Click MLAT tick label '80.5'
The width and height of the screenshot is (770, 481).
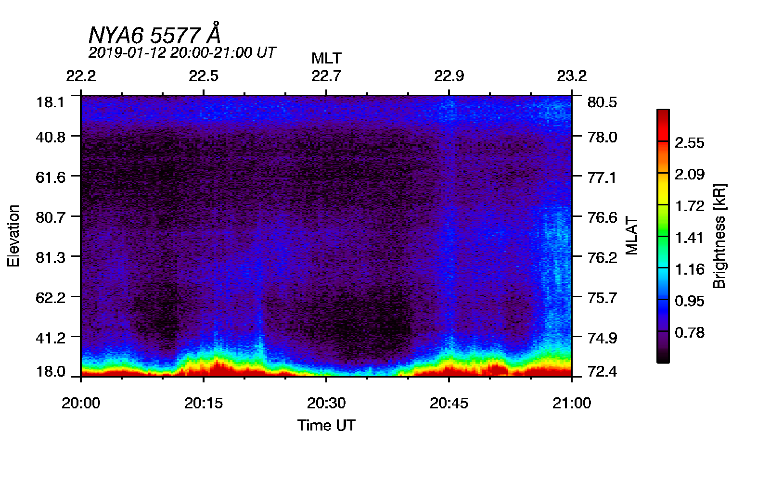603,102
